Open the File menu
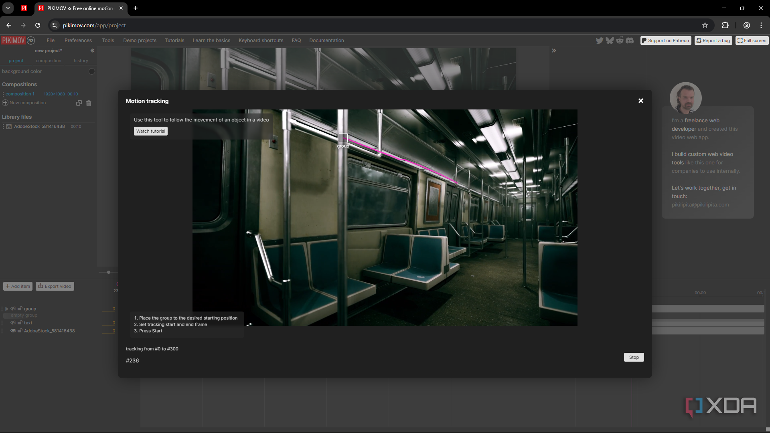The height and width of the screenshot is (433, 770). [51, 40]
